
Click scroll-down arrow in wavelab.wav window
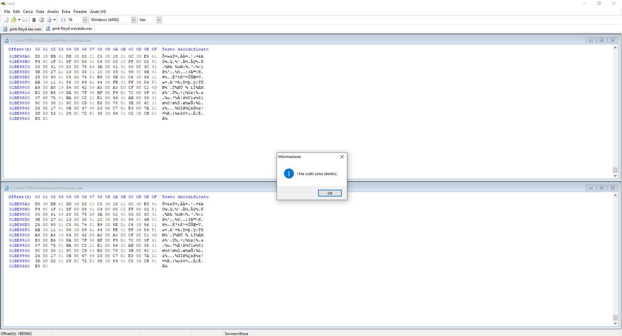(x=615, y=176)
